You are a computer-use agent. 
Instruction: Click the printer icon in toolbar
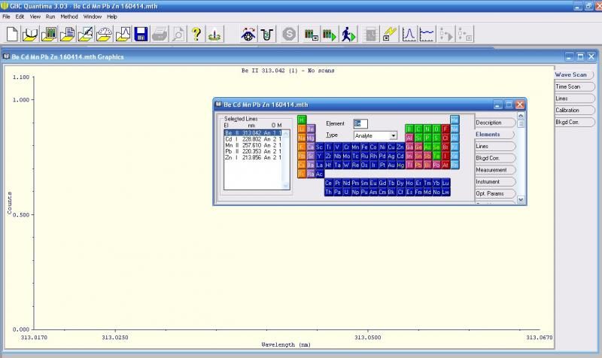click(160, 34)
